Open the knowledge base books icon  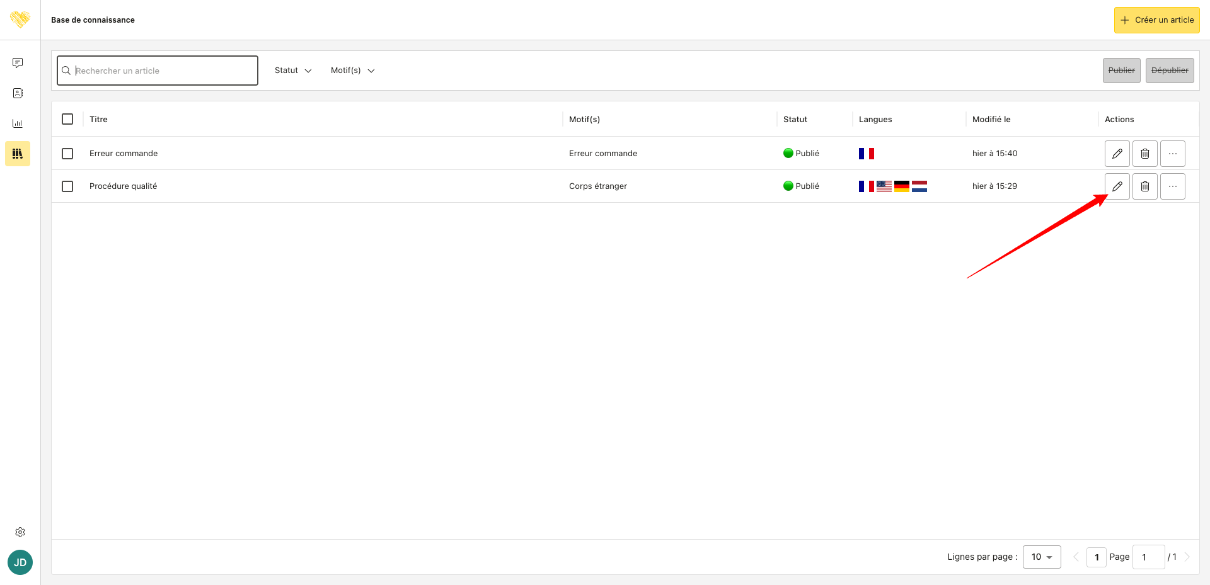(x=18, y=154)
